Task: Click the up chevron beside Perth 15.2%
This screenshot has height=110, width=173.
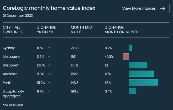Action: pos(49,82)
